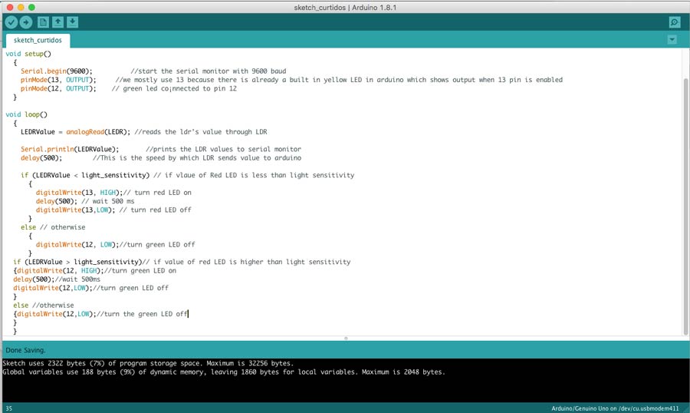Click the vertical editor scrollbar
Image resolution: width=690 pixels, height=413 pixels.
point(685,206)
